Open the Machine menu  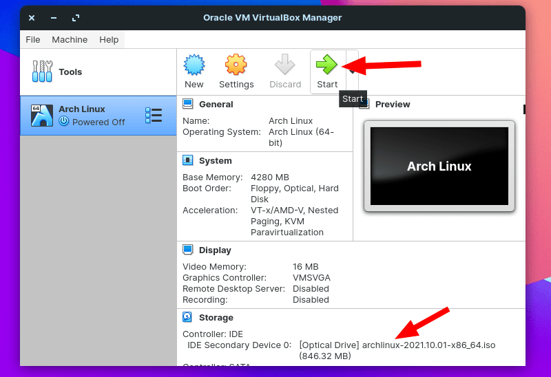pyautogui.click(x=70, y=40)
